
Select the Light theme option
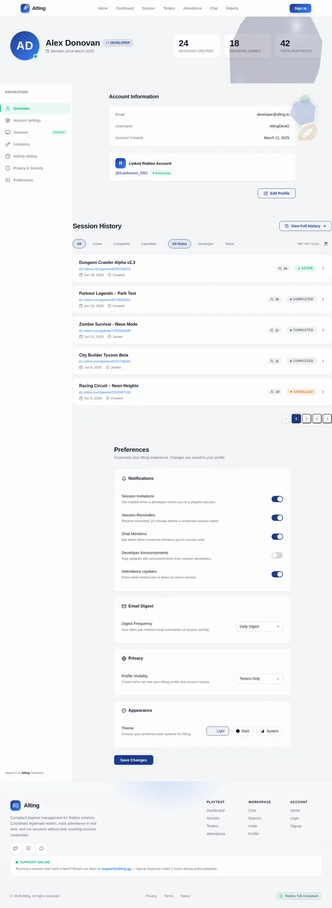point(218,731)
